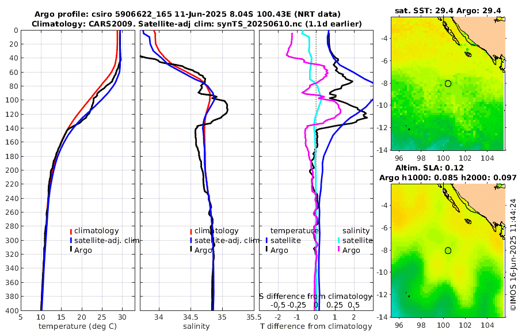Click red climatology legend marker in temperature panel
518x334 pixels.
[71, 231]
